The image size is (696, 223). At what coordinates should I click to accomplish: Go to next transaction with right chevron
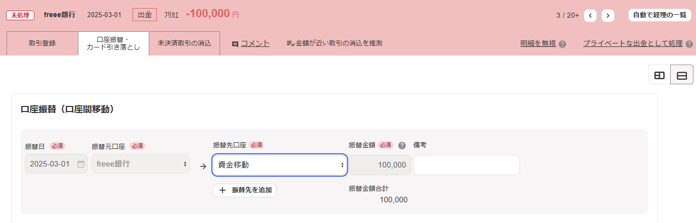[608, 16]
